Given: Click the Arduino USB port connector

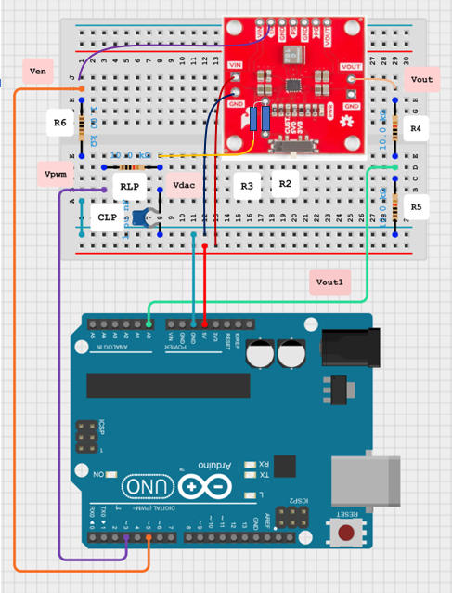Looking at the screenshot, I should pyautogui.click(x=366, y=481).
